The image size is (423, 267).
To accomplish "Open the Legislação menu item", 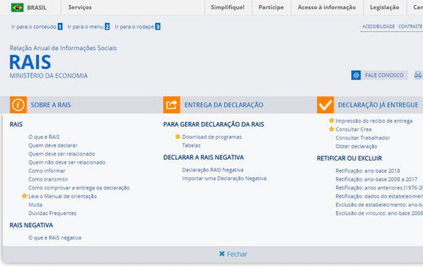I will 385,7.
